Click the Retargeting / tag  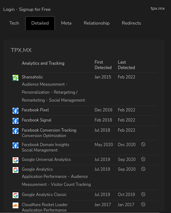(66, 92)
